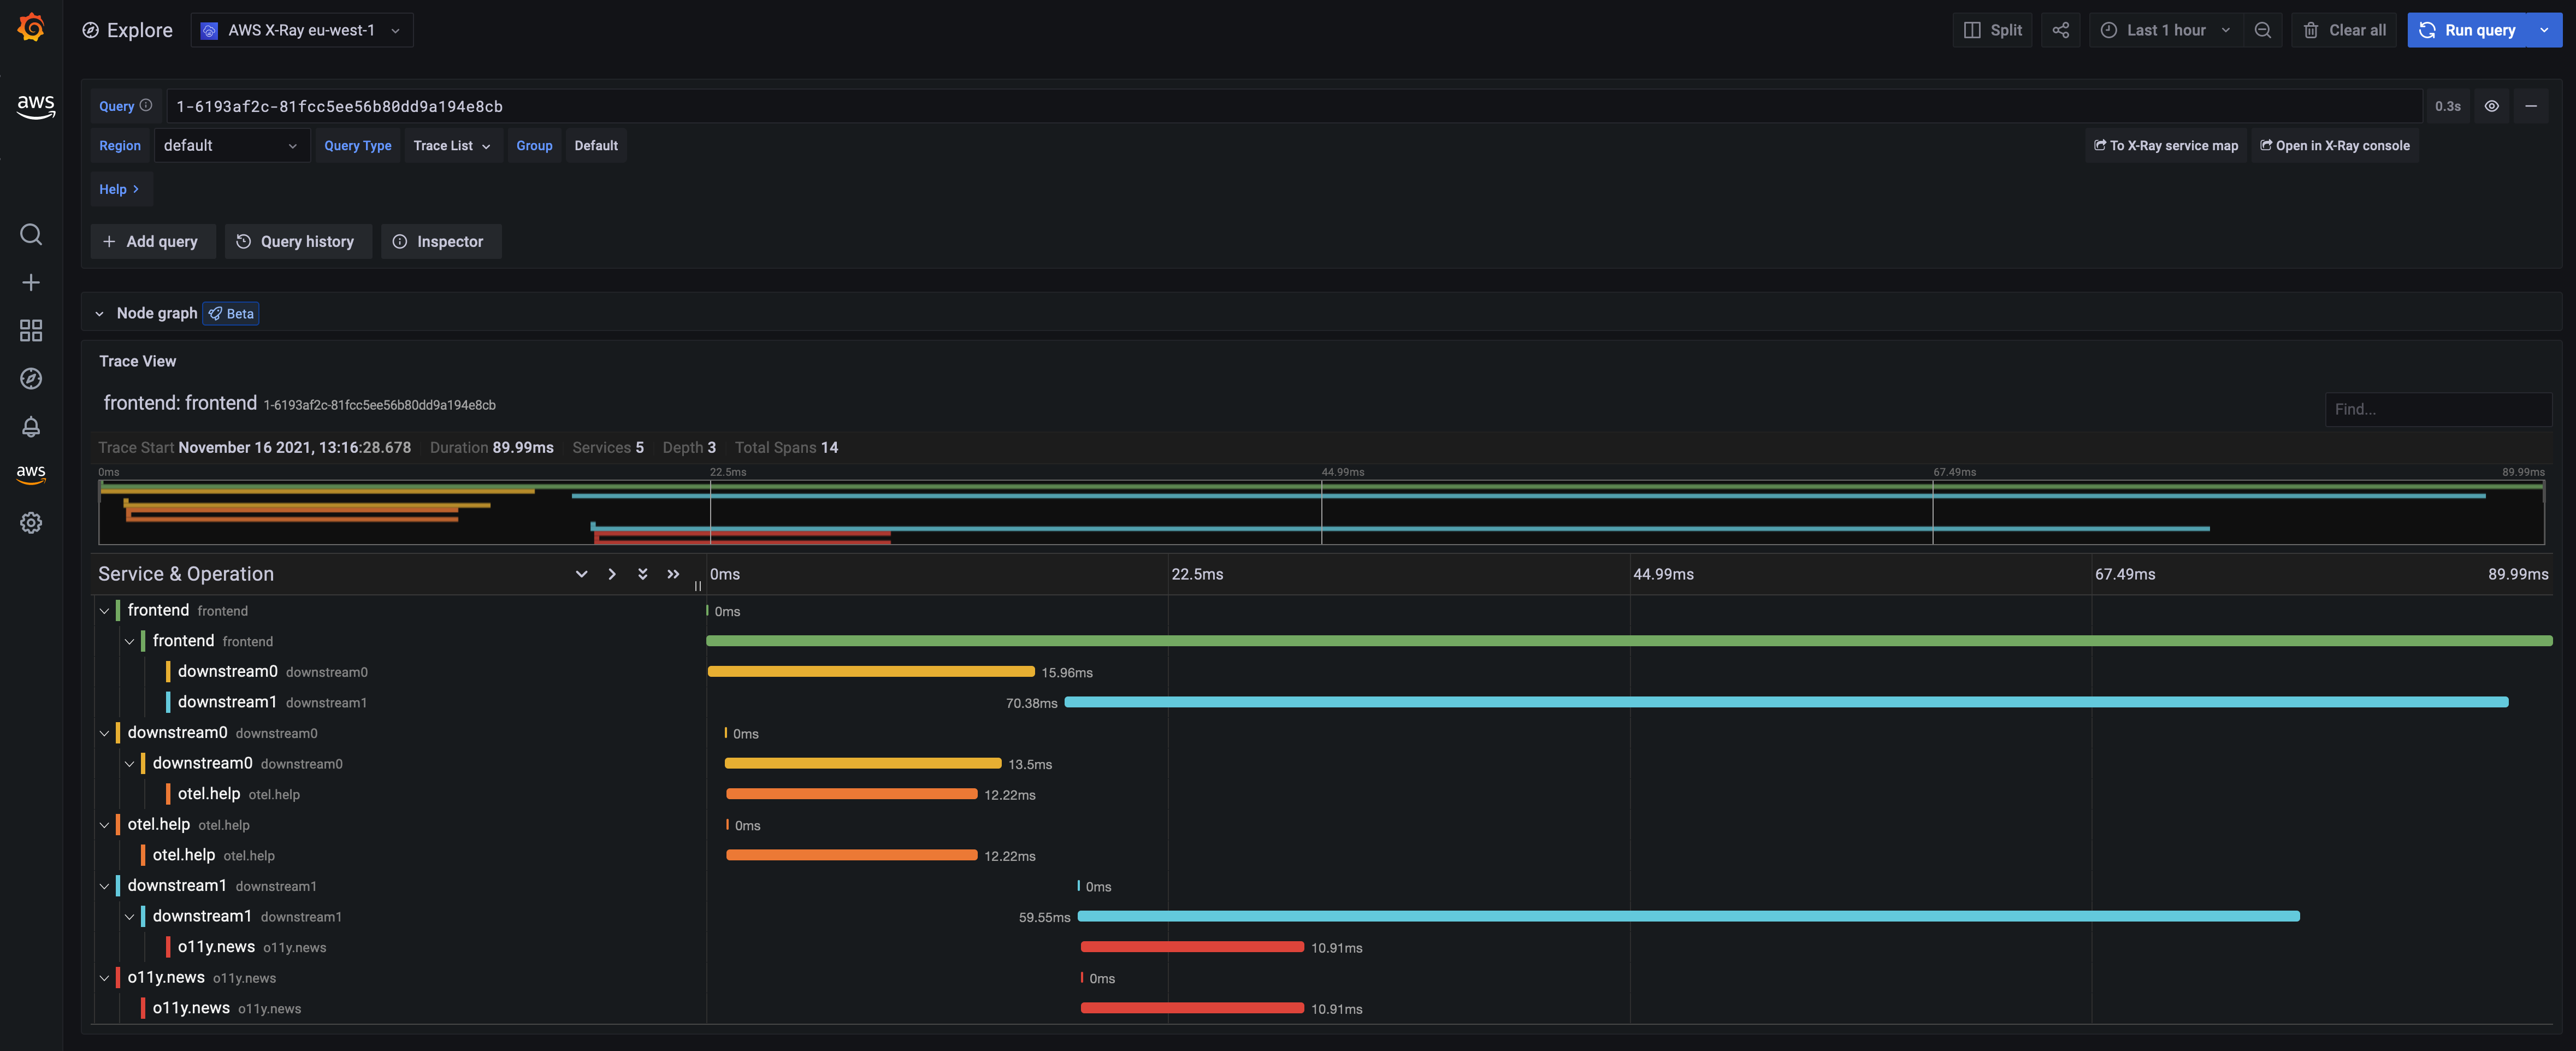Collapse the top-level frontend service row
The image size is (2576, 1051).
tap(104, 611)
